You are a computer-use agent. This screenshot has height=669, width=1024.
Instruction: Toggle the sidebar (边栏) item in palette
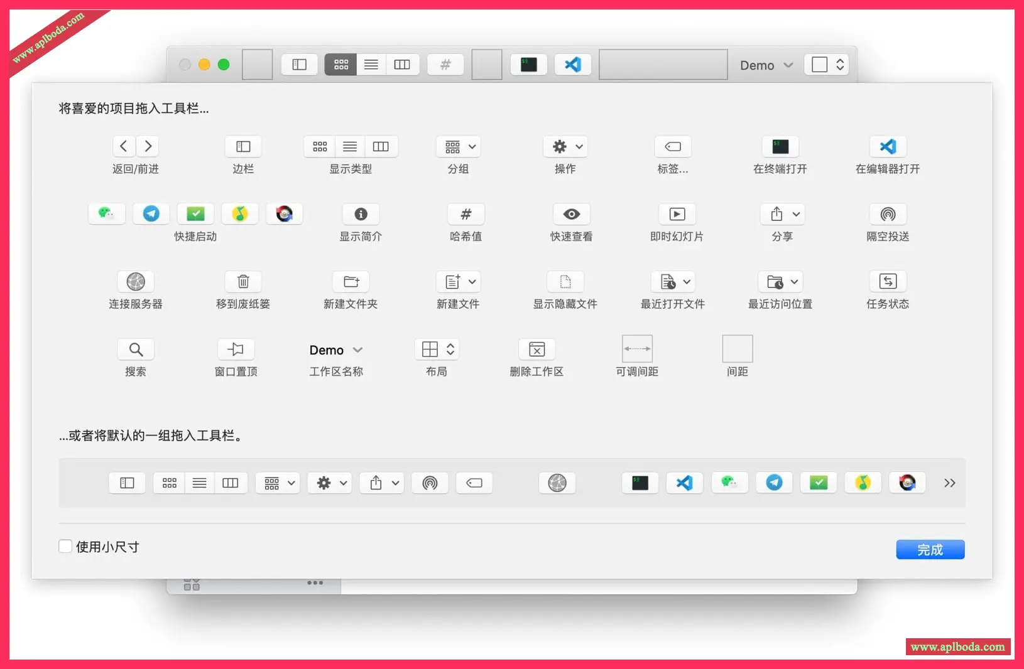coord(243,147)
